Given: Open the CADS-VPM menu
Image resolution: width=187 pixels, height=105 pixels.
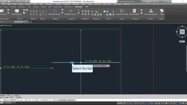Looking at the screenshot, I should (117, 4).
